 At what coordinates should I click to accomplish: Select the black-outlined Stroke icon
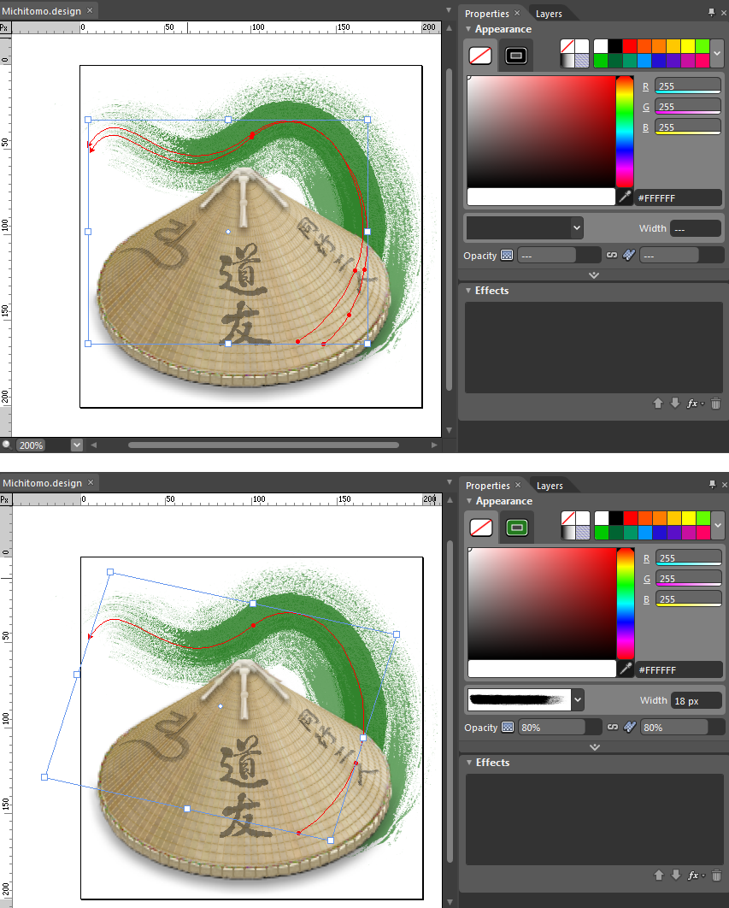click(x=515, y=56)
